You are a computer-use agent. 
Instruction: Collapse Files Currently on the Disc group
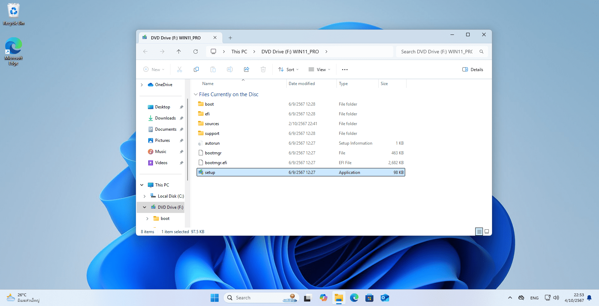(x=196, y=94)
